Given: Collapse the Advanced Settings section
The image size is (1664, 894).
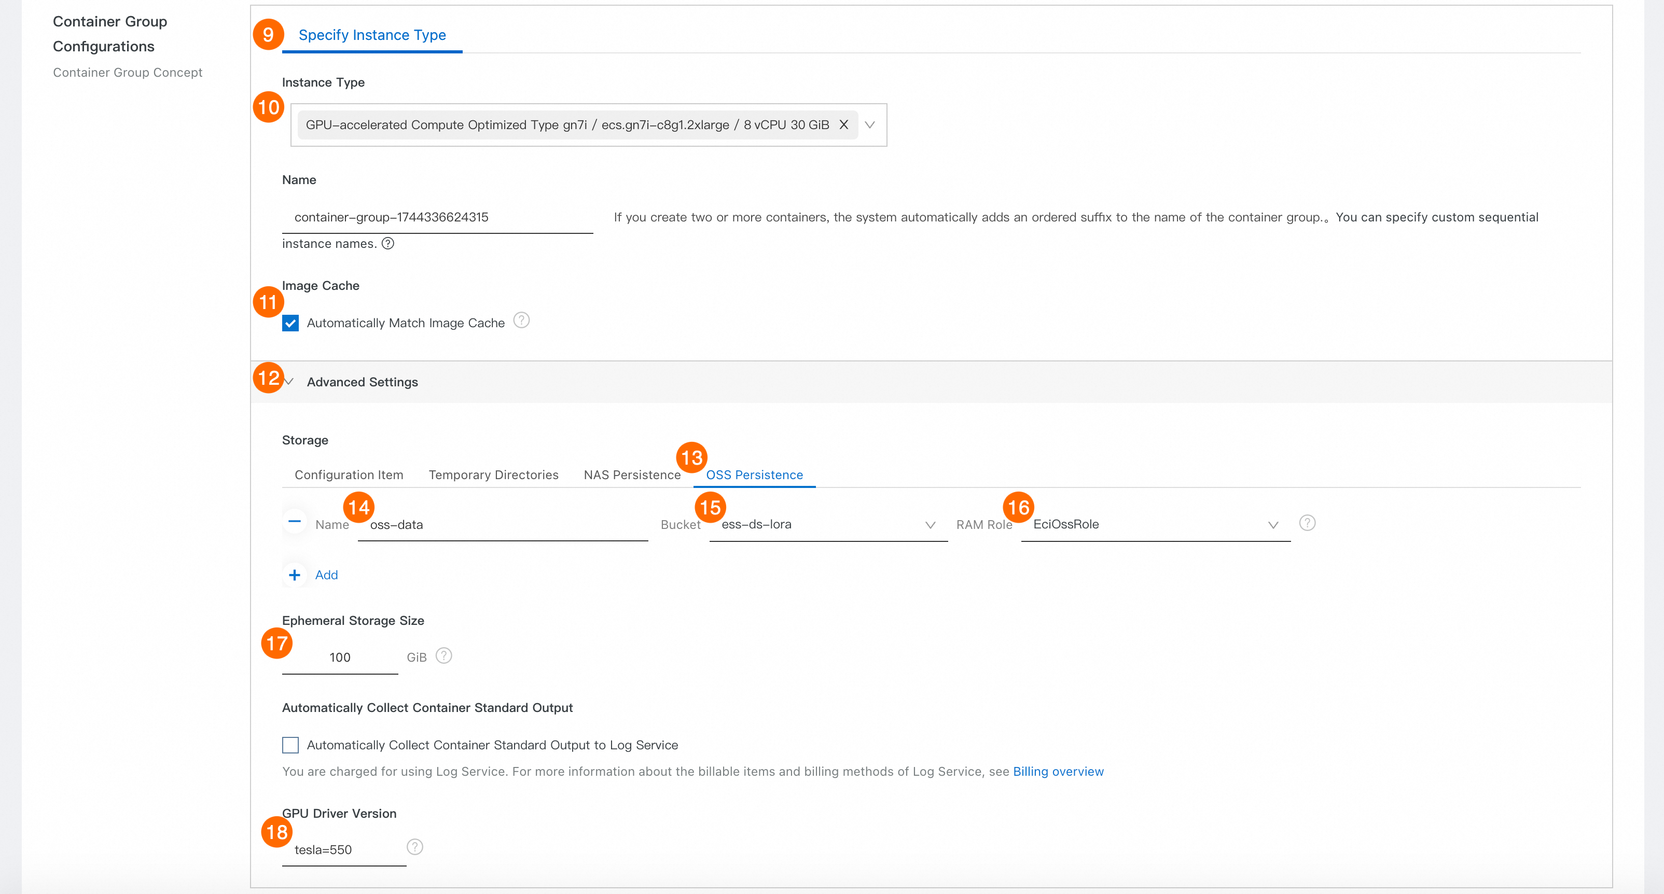Looking at the screenshot, I should point(363,382).
